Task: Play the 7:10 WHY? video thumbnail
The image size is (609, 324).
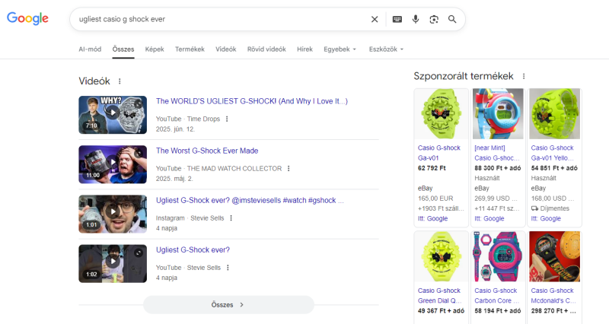Action: [x=113, y=115]
